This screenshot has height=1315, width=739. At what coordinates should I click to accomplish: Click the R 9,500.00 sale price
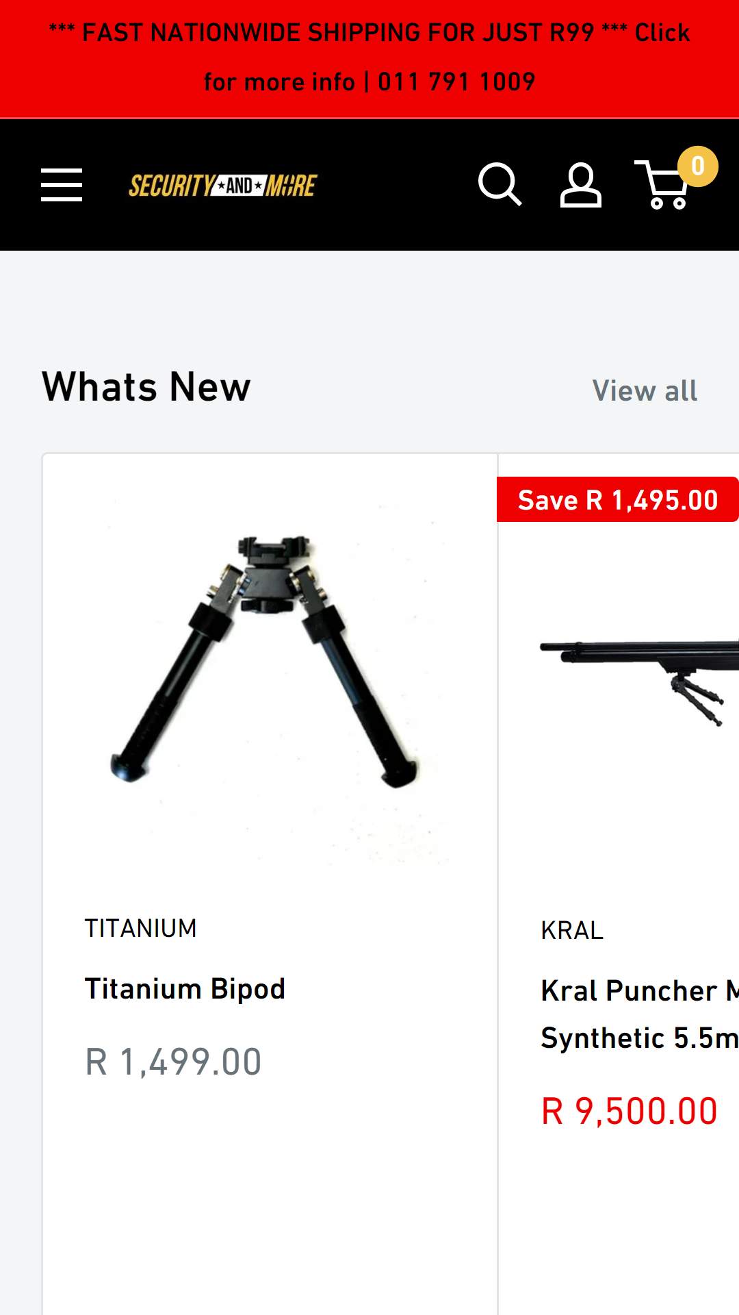(630, 1112)
